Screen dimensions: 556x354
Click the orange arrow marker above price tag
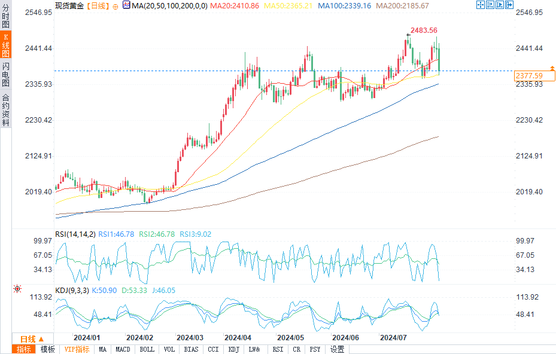(552, 68)
